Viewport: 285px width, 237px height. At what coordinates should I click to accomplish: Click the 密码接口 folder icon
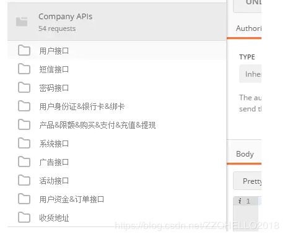point(24,88)
